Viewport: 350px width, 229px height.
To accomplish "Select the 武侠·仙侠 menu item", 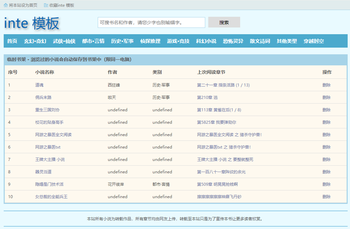I will pyautogui.click(x=64, y=41).
